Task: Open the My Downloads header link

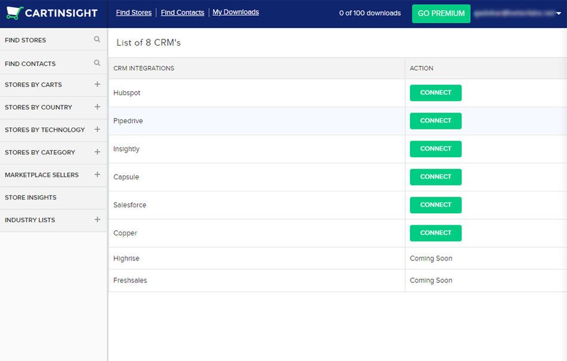Action: [x=236, y=12]
